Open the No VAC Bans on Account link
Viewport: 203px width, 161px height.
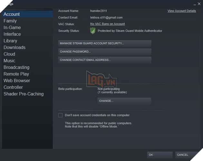click(107, 24)
